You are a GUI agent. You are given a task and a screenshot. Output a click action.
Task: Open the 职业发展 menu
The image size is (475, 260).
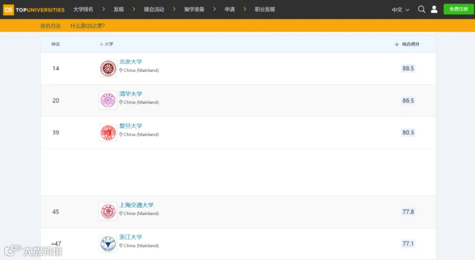[x=265, y=10]
